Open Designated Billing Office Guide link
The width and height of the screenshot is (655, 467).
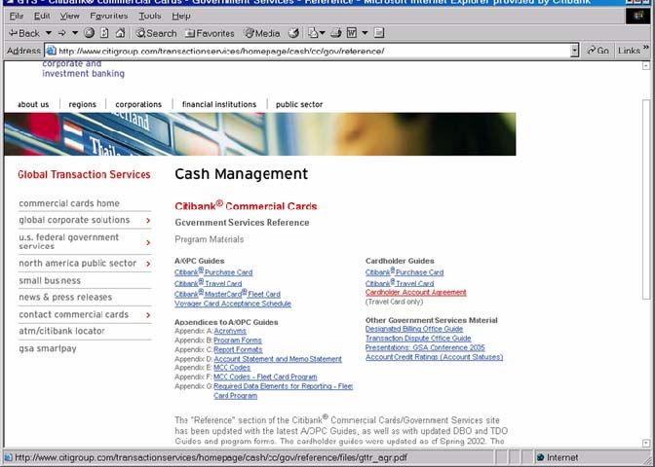414,329
